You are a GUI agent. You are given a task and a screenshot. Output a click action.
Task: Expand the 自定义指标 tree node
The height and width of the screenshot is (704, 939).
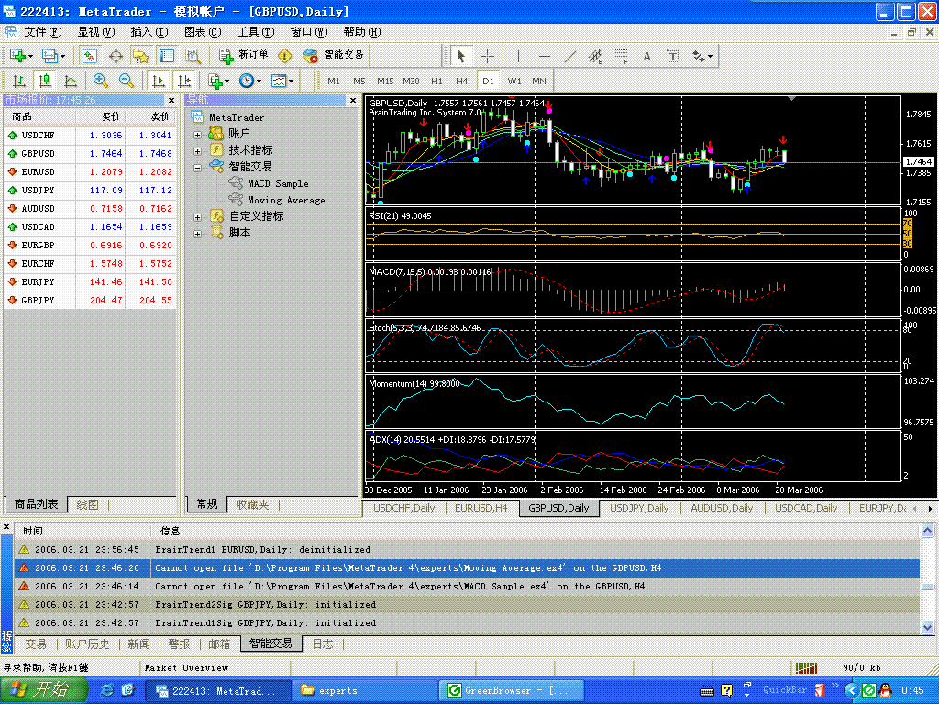pyautogui.click(x=198, y=217)
